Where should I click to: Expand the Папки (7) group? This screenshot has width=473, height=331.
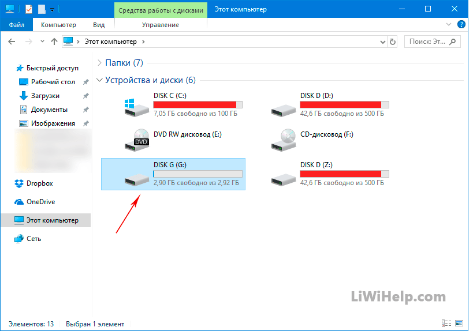point(100,62)
